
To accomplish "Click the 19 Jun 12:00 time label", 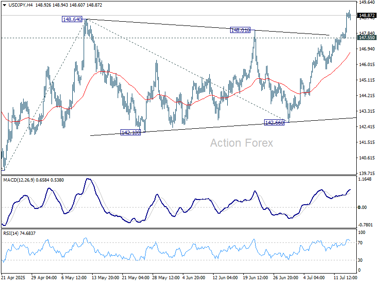I will (x=255, y=277).
